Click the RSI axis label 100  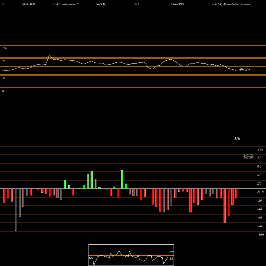[x=4, y=48]
